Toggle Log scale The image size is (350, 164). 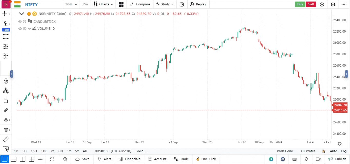click(x=344, y=151)
